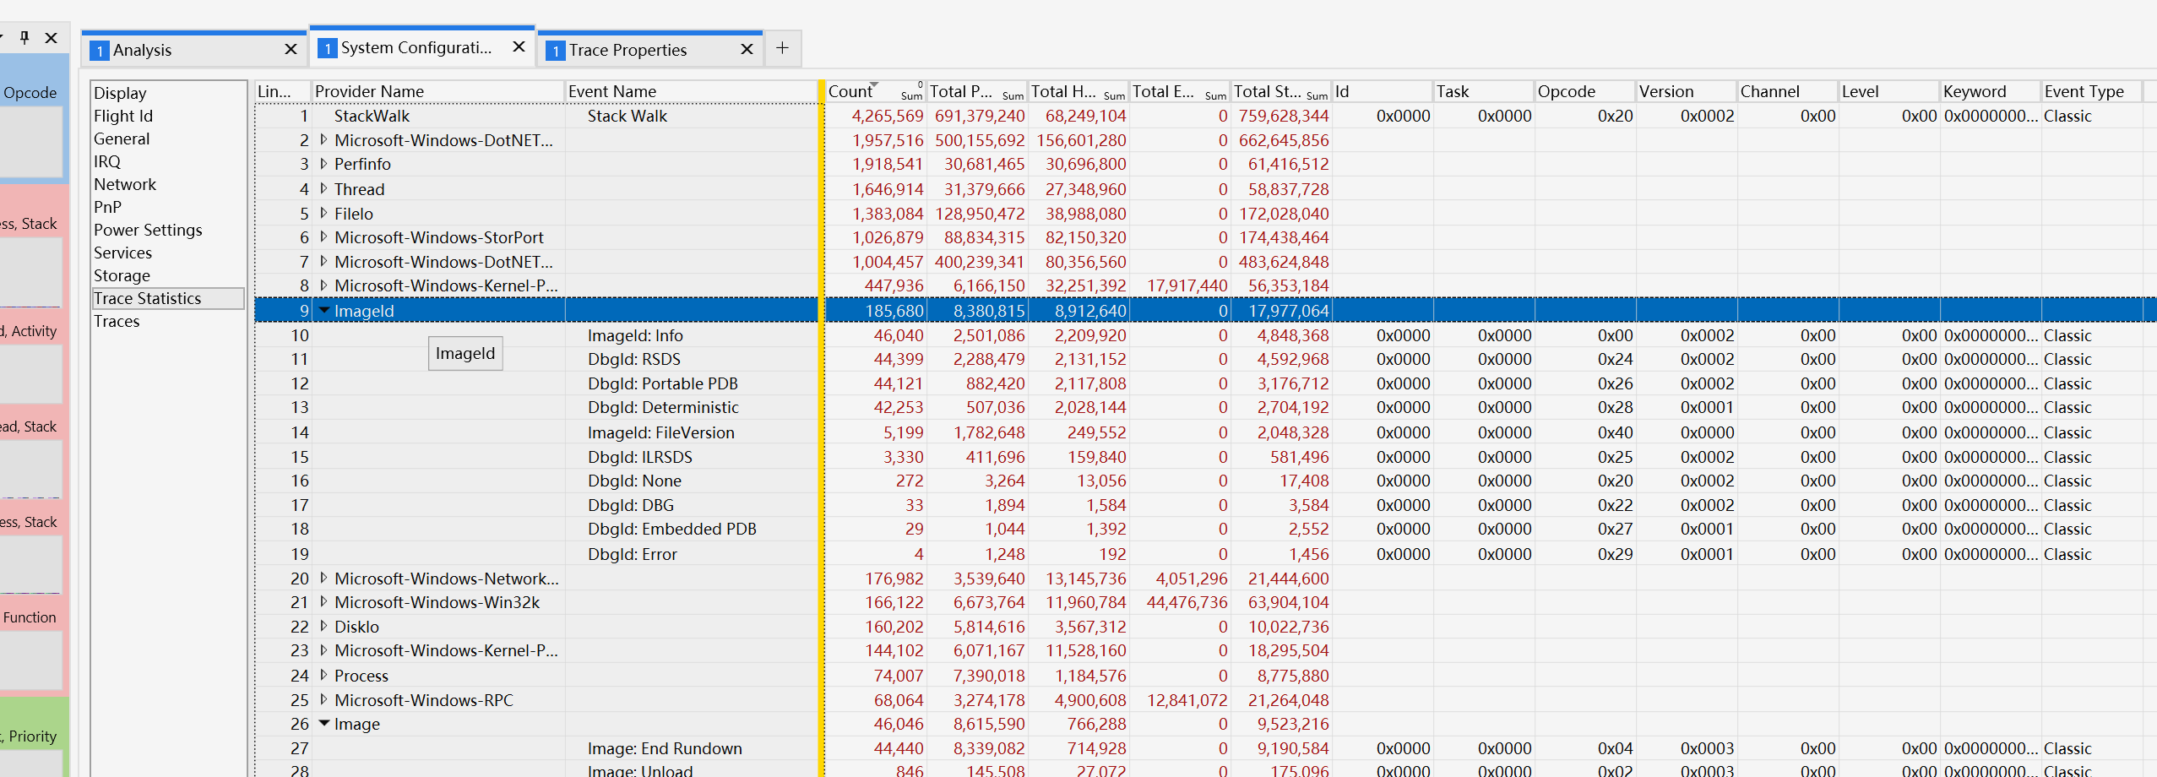
Task: Open the Traces section
Action: (117, 321)
